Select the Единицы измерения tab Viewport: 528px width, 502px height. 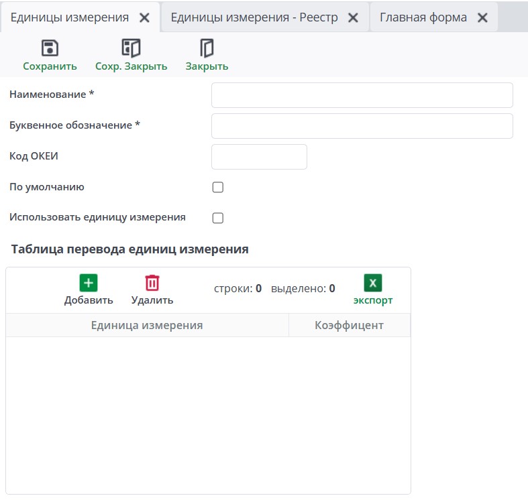point(70,18)
